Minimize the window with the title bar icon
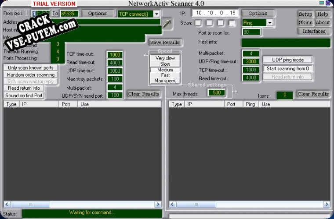The width and height of the screenshot is (334, 219). click(x=322, y=3)
